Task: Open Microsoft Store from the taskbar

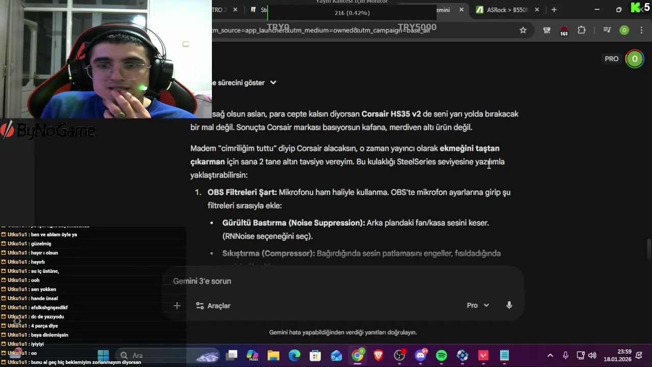Action: tap(315, 355)
